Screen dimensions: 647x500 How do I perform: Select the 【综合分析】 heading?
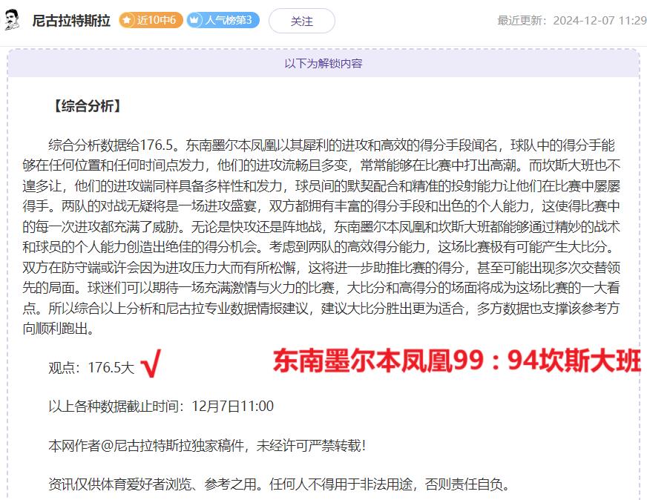[88, 106]
